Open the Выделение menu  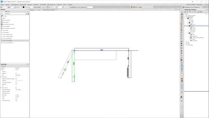[x=23, y=5]
